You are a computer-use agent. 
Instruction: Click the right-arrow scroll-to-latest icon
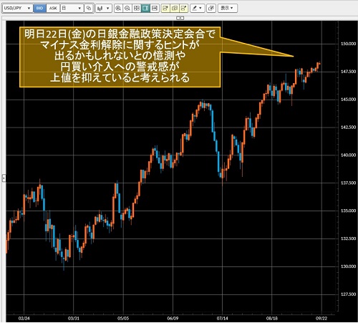click(155, 8)
